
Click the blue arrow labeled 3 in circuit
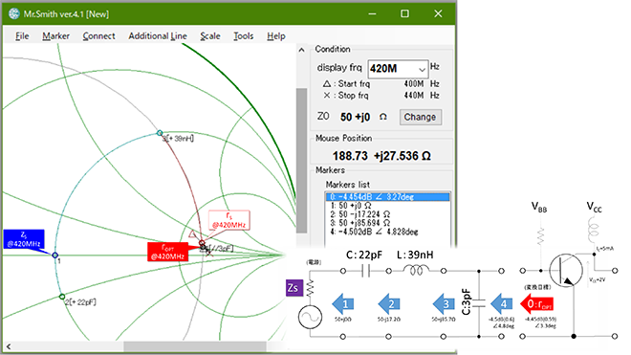(x=444, y=304)
